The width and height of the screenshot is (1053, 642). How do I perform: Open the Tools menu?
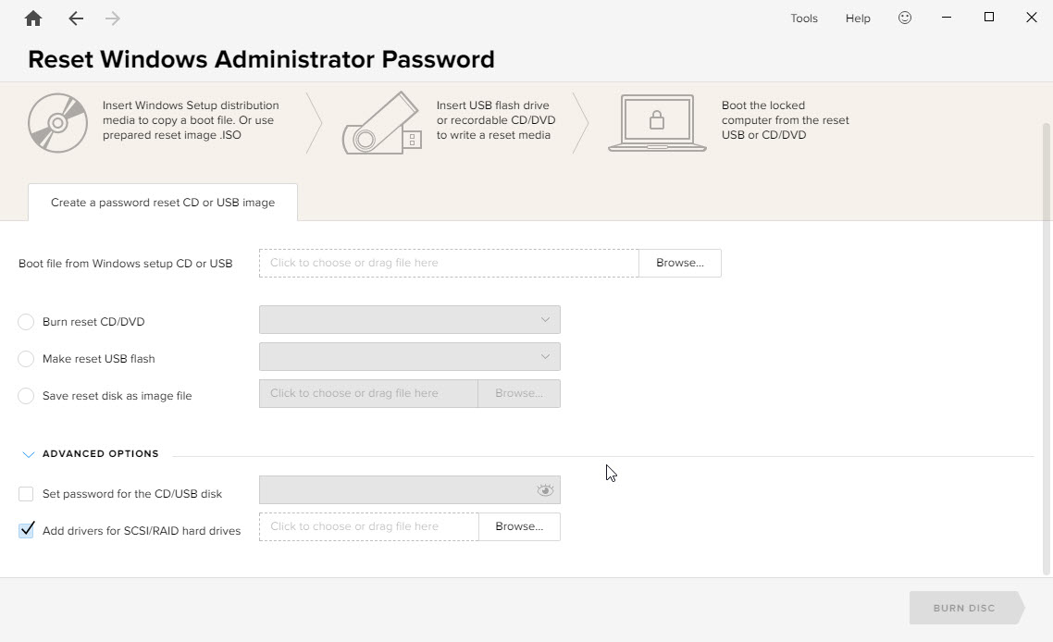click(x=804, y=19)
